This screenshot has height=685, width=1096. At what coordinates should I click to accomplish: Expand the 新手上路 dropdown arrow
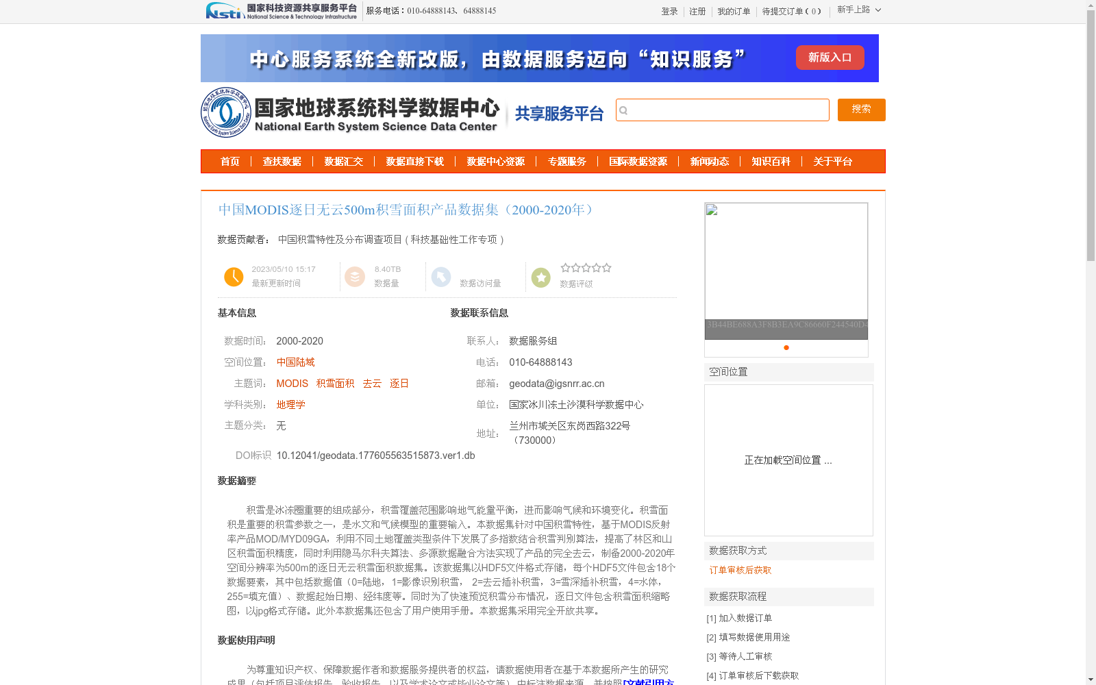(x=878, y=10)
